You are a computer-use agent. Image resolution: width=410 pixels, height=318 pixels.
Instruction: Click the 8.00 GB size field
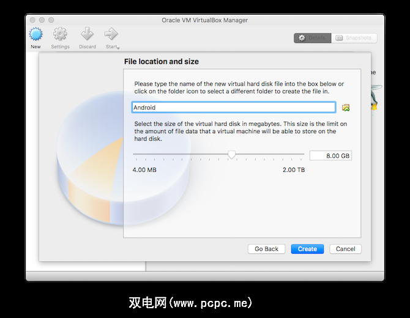(x=330, y=156)
